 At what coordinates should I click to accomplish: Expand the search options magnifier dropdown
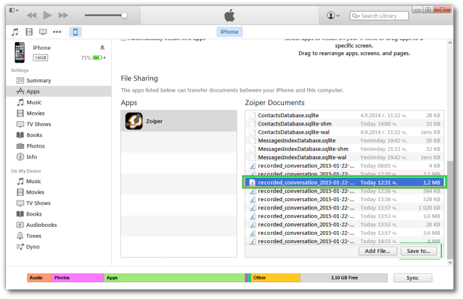[x=355, y=16]
